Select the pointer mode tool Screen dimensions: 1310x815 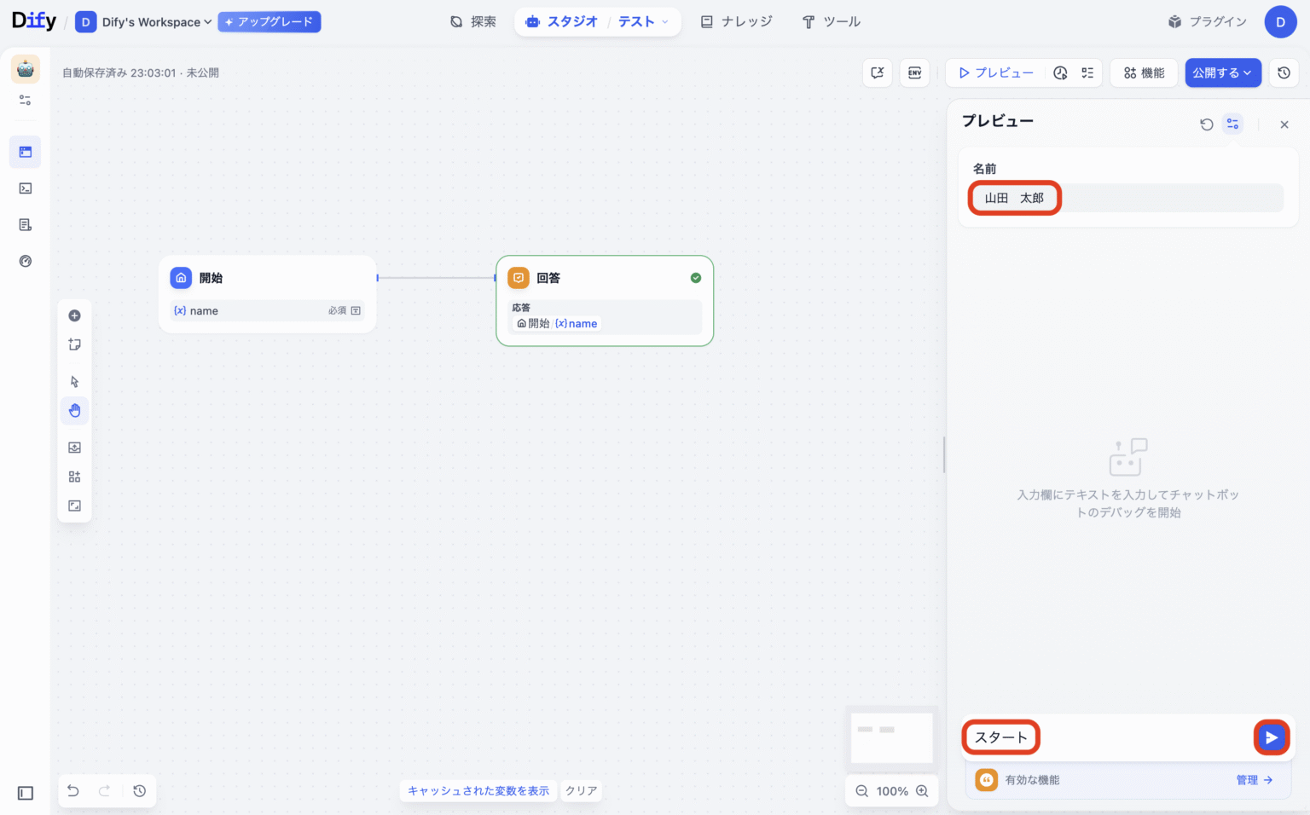coord(75,382)
